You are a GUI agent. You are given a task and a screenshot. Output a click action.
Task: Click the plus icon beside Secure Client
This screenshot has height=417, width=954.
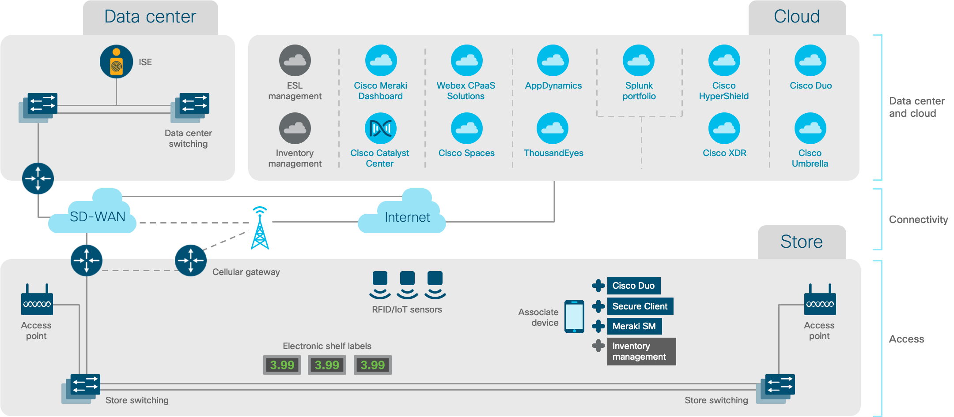598,306
